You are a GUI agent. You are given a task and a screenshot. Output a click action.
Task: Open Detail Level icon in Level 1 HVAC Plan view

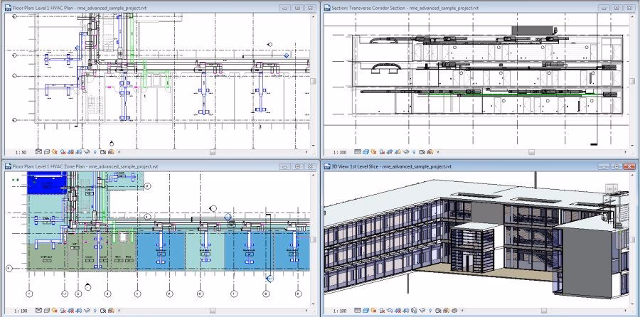point(38,152)
